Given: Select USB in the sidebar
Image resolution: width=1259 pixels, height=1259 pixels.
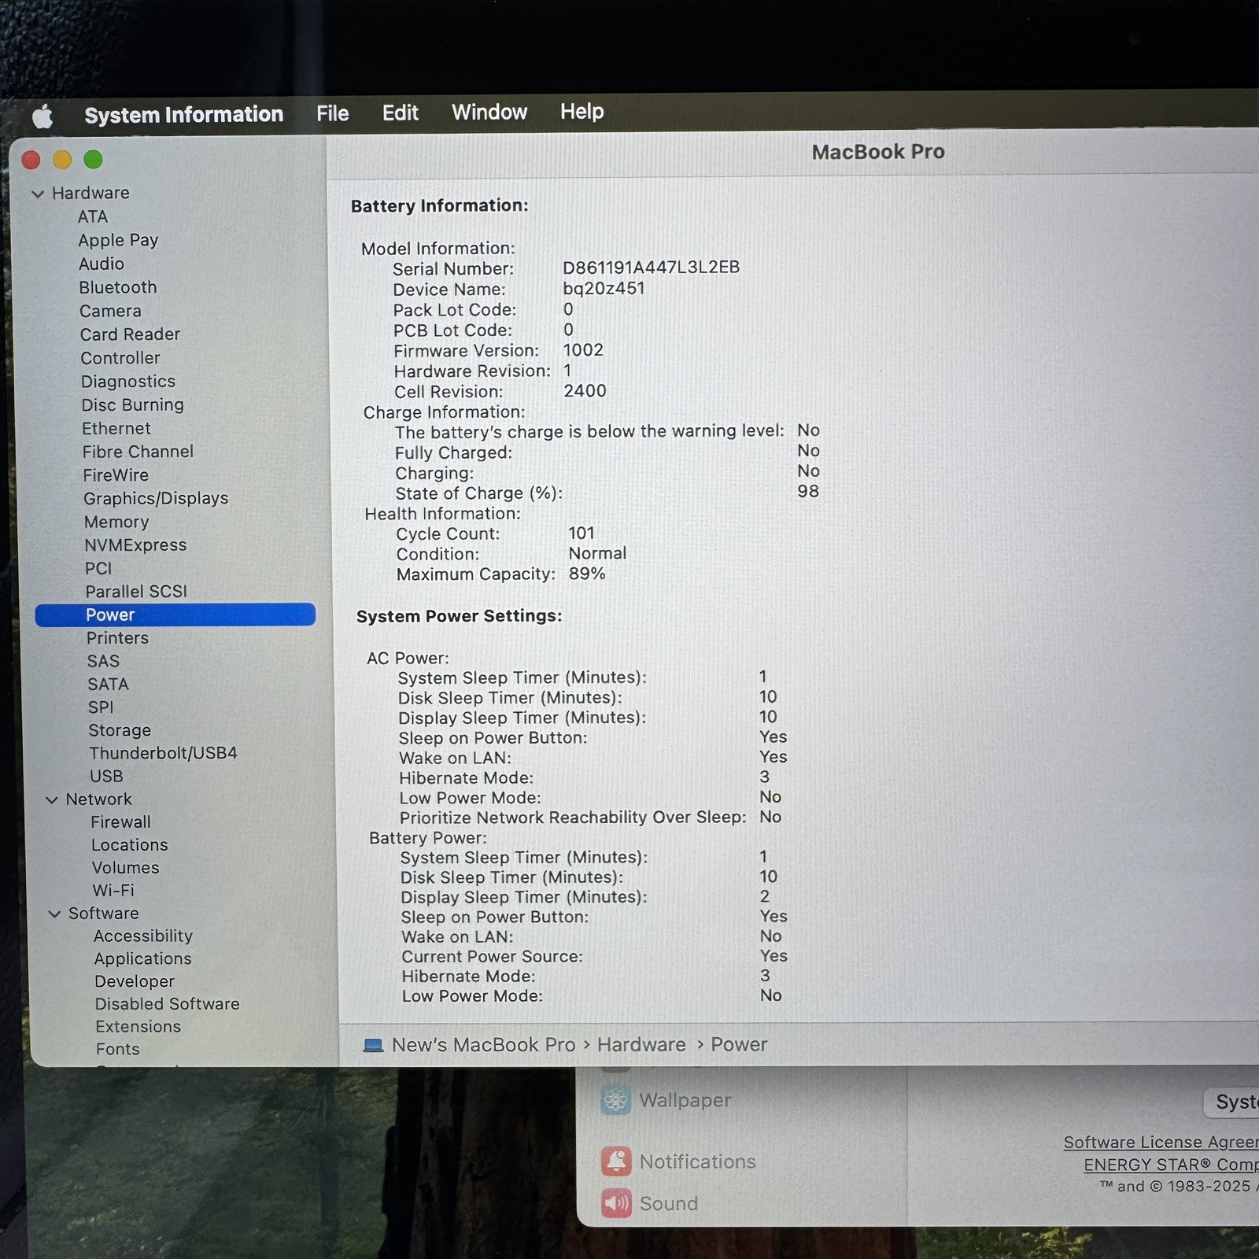Looking at the screenshot, I should (106, 776).
